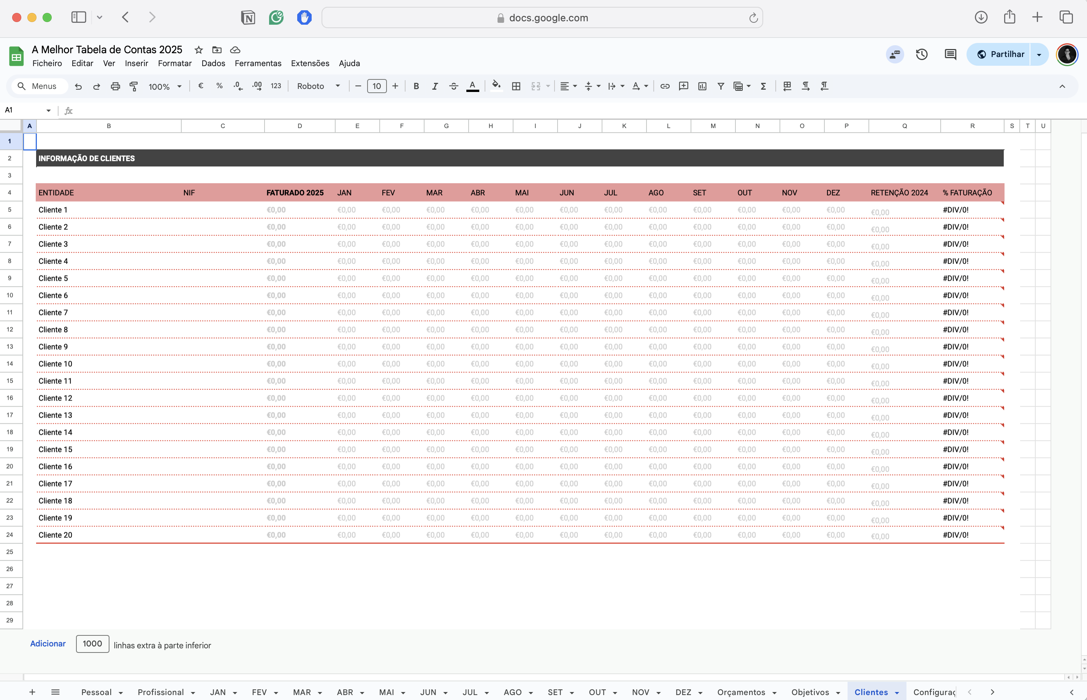Image resolution: width=1087 pixels, height=700 pixels.
Task: Create a filter with funnel icon
Action: [721, 86]
